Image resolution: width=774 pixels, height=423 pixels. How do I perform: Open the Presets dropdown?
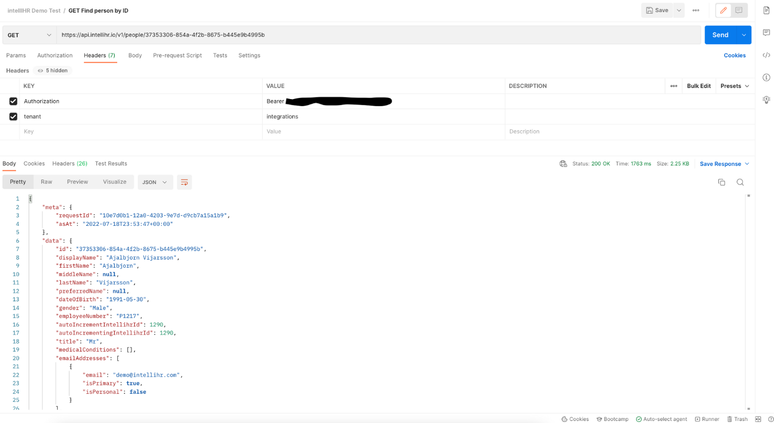(735, 86)
